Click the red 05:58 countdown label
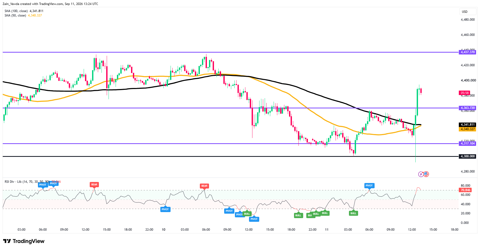The height and width of the screenshot is (249, 480). click(x=465, y=93)
